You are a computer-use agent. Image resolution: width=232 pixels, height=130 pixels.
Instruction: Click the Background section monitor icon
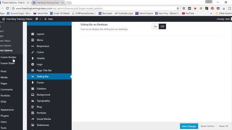pyautogui.click(x=33, y=95)
